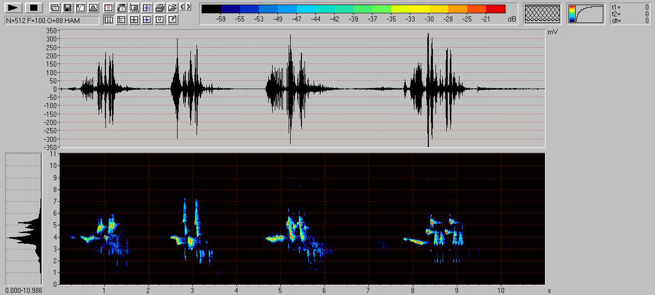
Task: Click the crosshatched overview box
Action: tap(542, 14)
